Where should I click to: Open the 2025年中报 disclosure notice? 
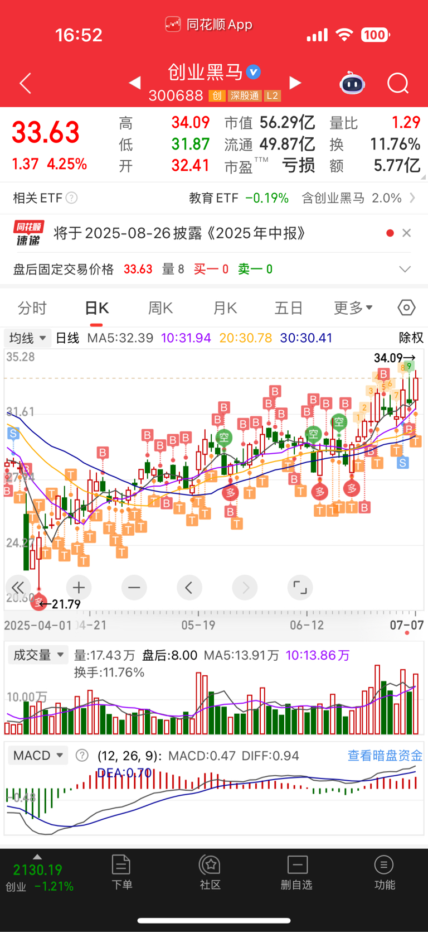[180, 233]
